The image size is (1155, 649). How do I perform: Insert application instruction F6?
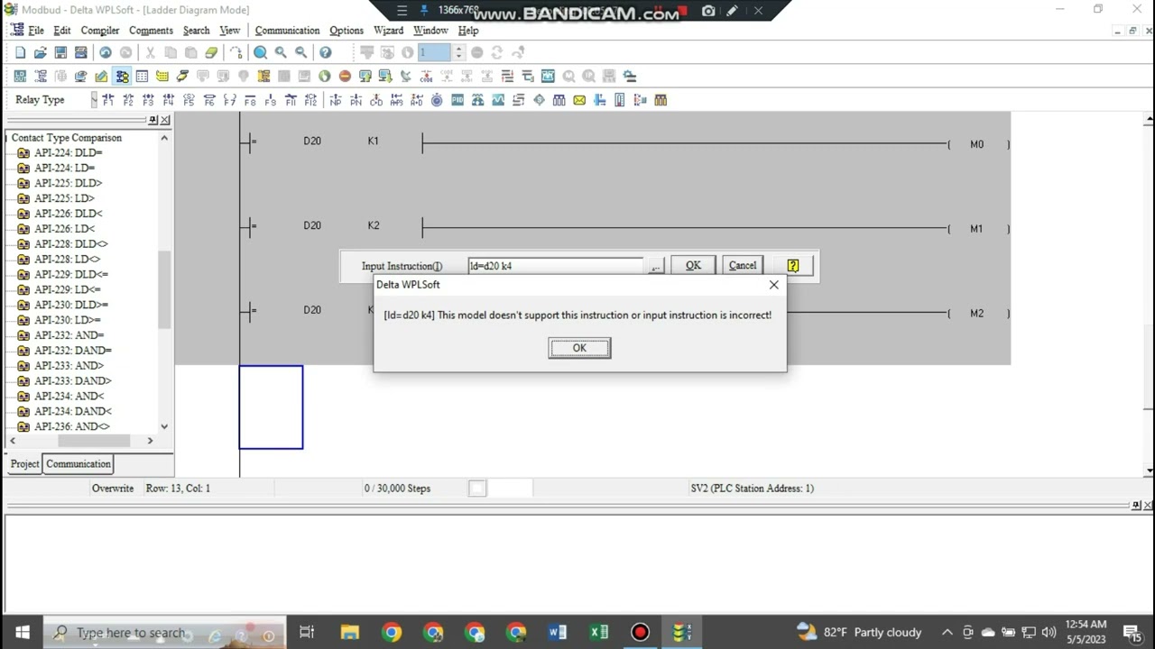tap(209, 100)
